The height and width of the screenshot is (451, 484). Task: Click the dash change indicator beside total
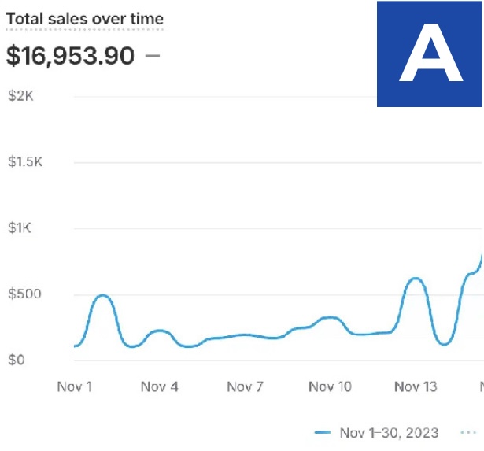pyautogui.click(x=153, y=56)
